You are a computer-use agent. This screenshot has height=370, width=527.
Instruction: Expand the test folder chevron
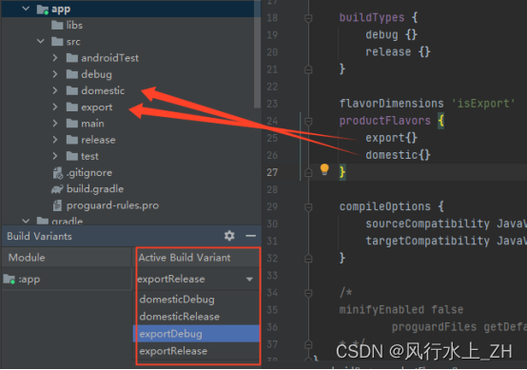point(55,156)
